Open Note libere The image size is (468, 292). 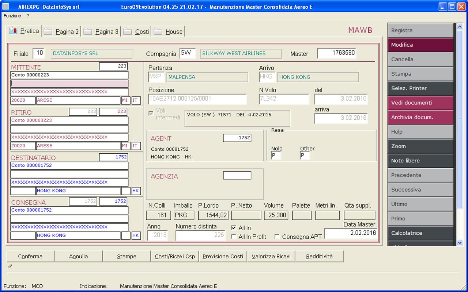point(420,161)
